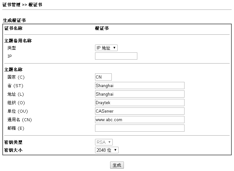Click the 通用名 (CN) field with www.abc.com
The image size is (234, 171).
tap(140, 120)
